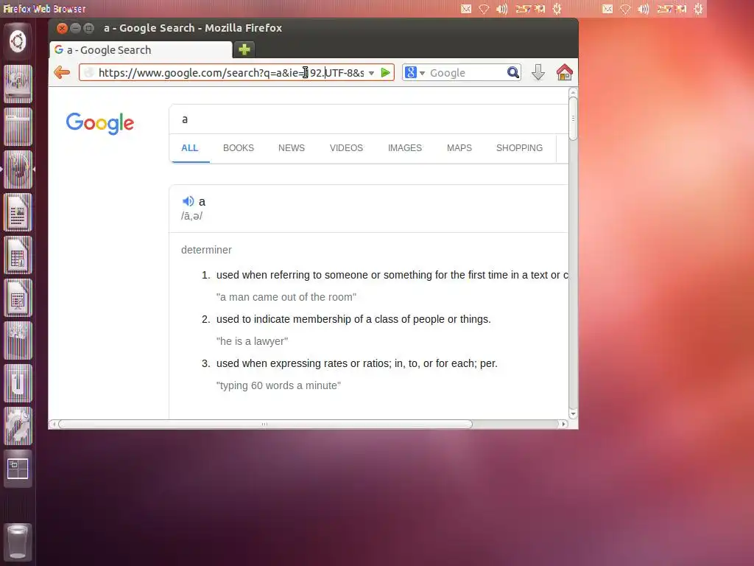Click the vertical scrollbar thumb
The image size is (754, 566).
(x=573, y=119)
